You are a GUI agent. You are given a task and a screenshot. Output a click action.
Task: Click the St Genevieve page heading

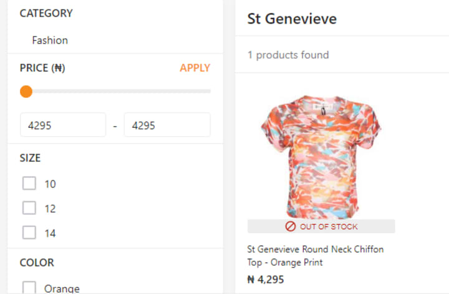tap(292, 19)
